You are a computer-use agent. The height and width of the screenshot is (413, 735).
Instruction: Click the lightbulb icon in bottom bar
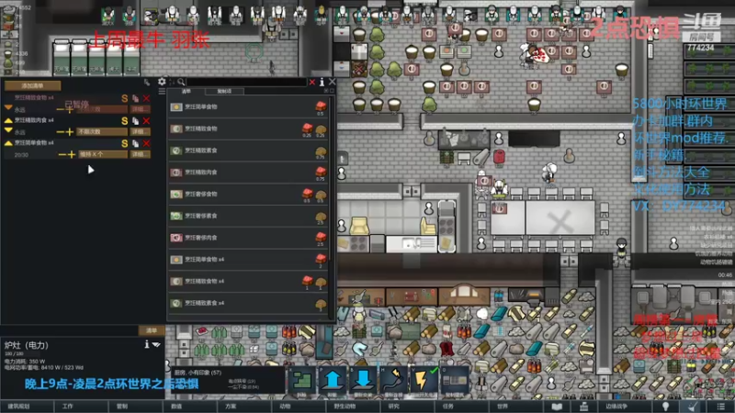pyautogui.click(x=665, y=407)
